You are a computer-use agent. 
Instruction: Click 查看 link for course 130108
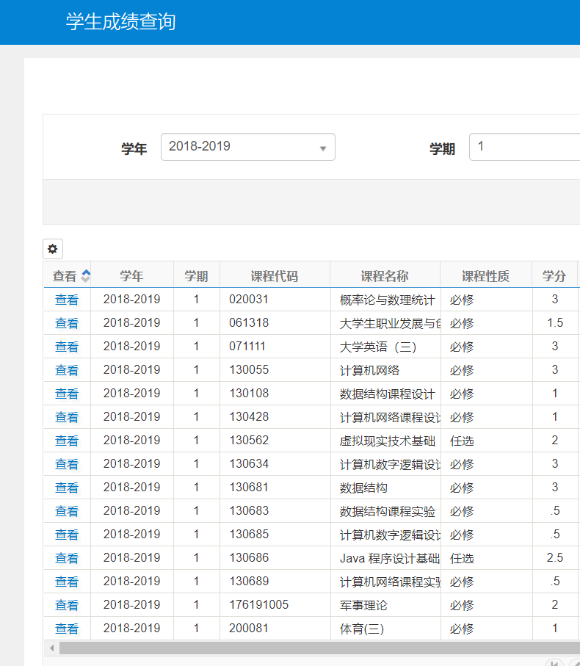(x=67, y=394)
